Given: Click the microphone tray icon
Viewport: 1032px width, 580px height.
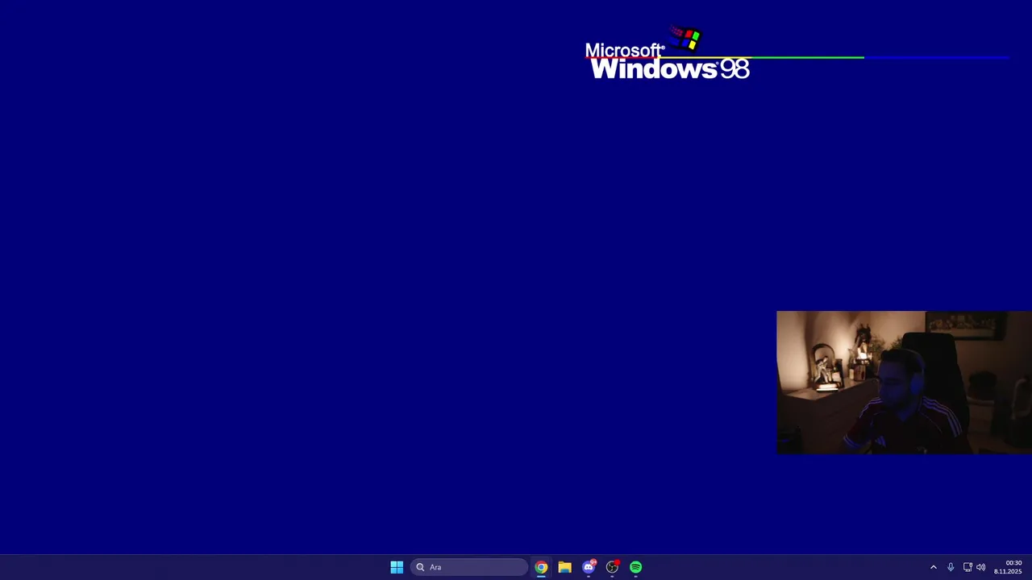Looking at the screenshot, I should point(951,567).
